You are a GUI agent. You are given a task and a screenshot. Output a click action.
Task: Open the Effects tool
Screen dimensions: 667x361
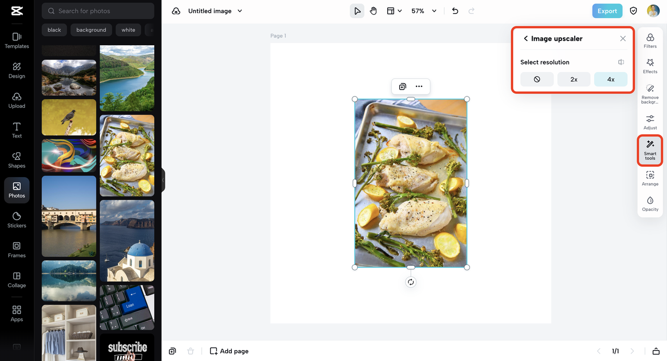650,66
